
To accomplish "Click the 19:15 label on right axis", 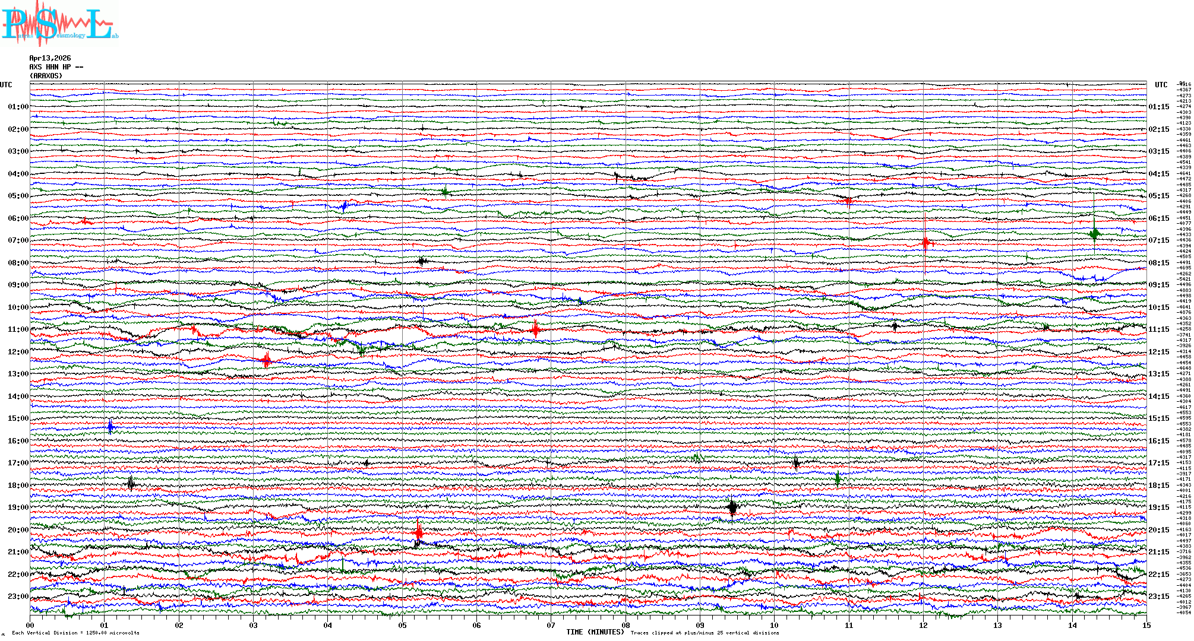I will 1158,507.
